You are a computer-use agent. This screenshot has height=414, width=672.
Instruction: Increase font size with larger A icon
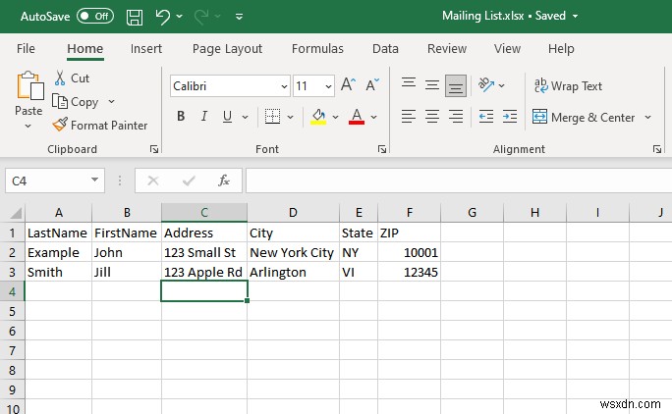tap(348, 84)
